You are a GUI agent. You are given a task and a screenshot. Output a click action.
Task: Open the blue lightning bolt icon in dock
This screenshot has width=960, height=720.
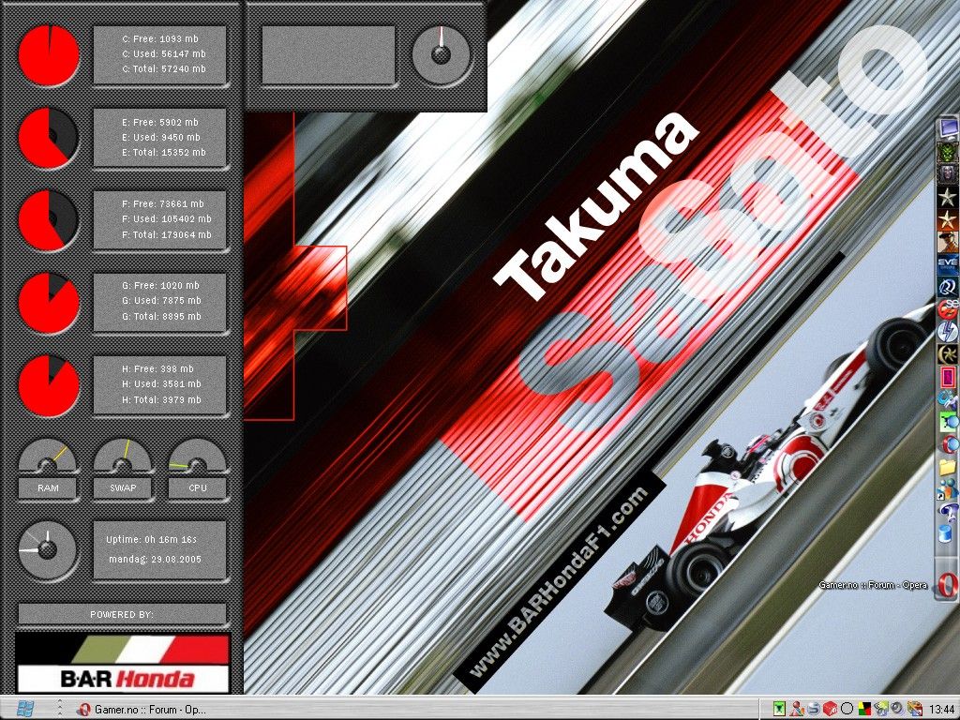(x=948, y=331)
